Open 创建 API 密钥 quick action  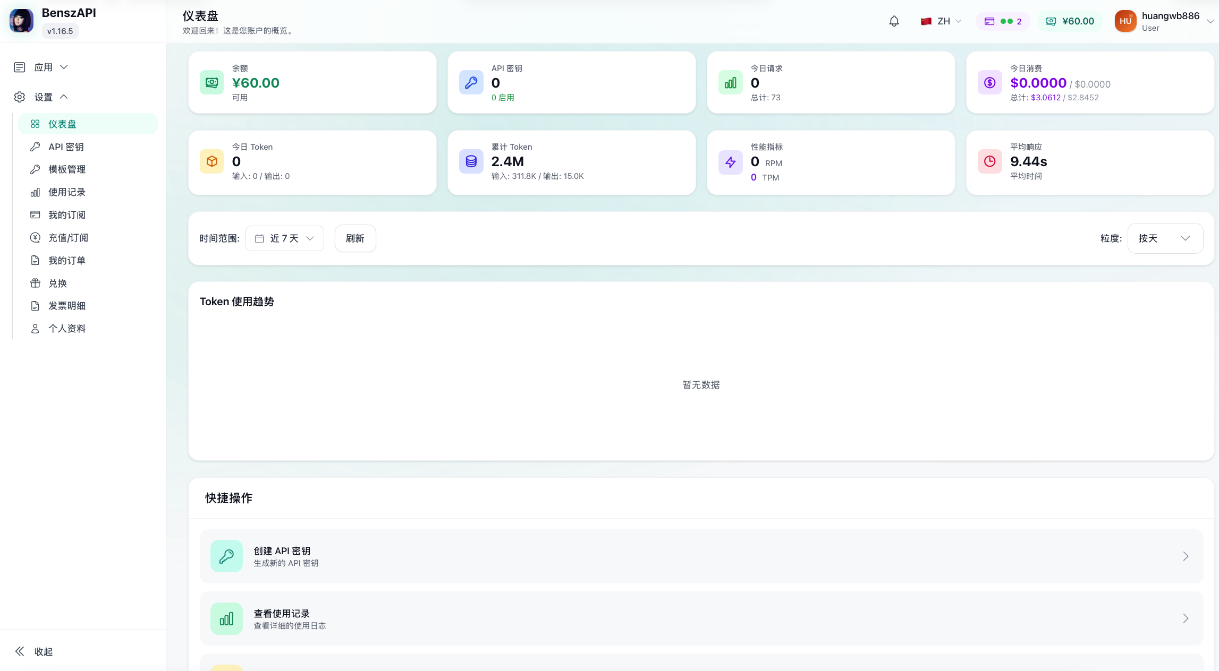(x=701, y=556)
